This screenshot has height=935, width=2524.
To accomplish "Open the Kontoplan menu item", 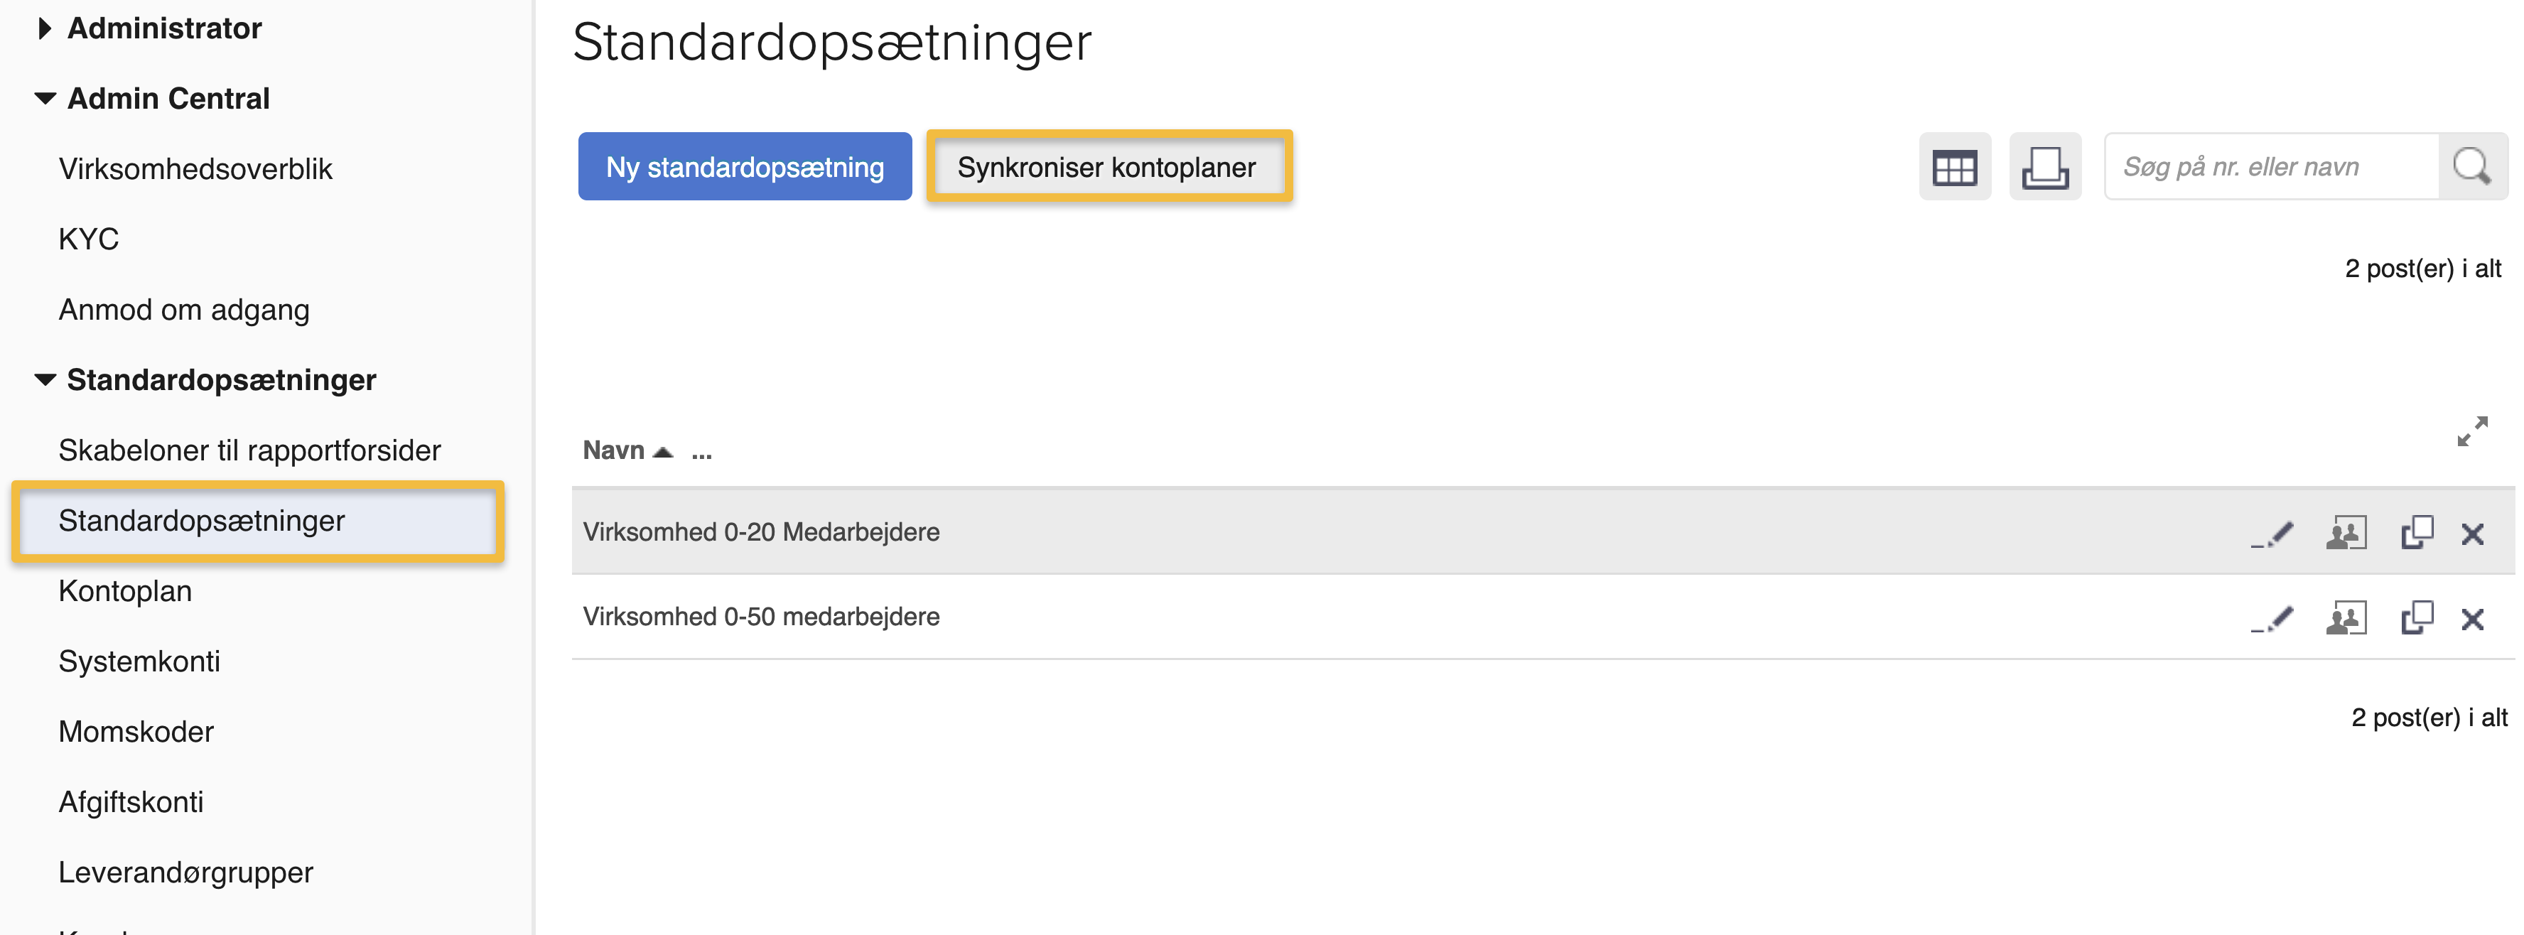I will (124, 591).
